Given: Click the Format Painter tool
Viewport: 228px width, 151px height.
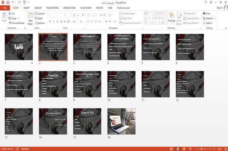Looking at the screenshot, I should 16,23.
